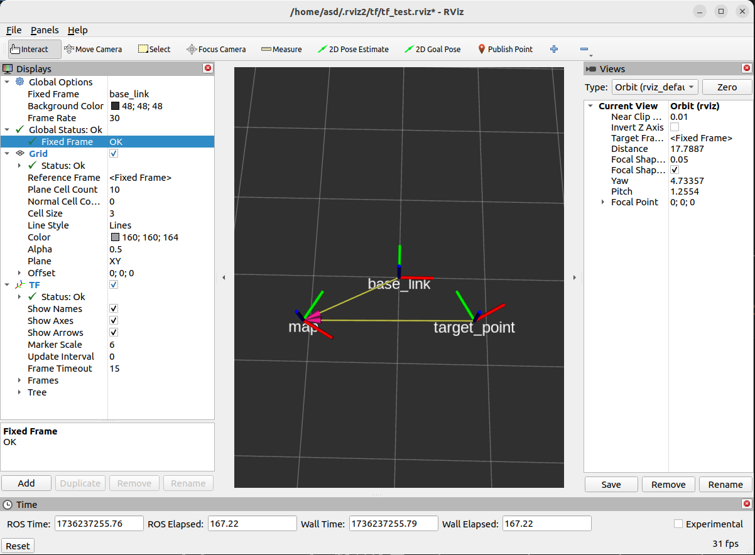Viewport: 755px width, 555px height.
Task: Expand the Offset property
Action: (21, 272)
